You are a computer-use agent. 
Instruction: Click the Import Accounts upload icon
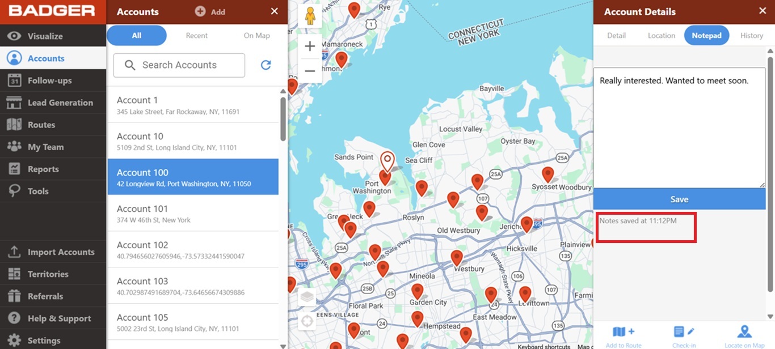[x=14, y=252]
